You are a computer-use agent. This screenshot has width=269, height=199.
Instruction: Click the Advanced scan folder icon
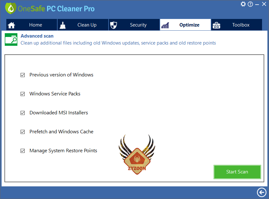click(11, 39)
